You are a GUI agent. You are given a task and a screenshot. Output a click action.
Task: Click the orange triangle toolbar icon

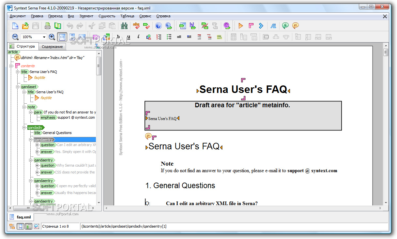241,26
